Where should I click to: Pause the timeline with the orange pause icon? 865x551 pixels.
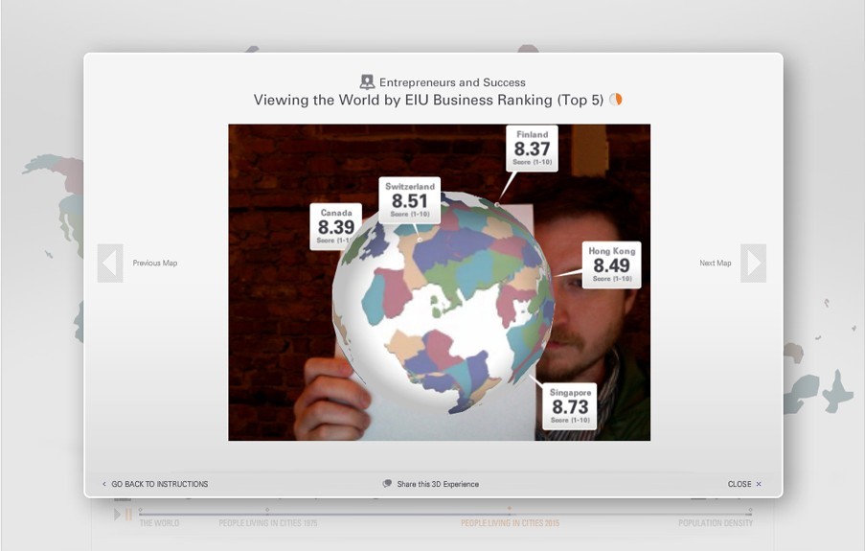coord(128,516)
